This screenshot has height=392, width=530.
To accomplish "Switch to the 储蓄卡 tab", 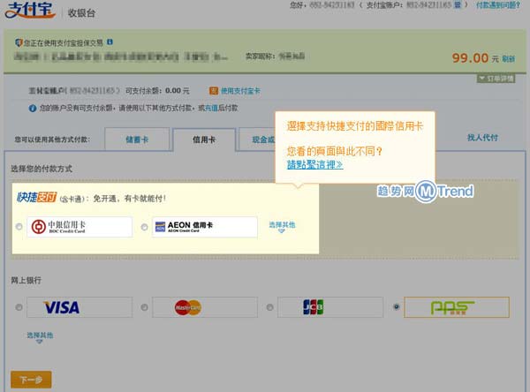I will (x=135, y=139).
